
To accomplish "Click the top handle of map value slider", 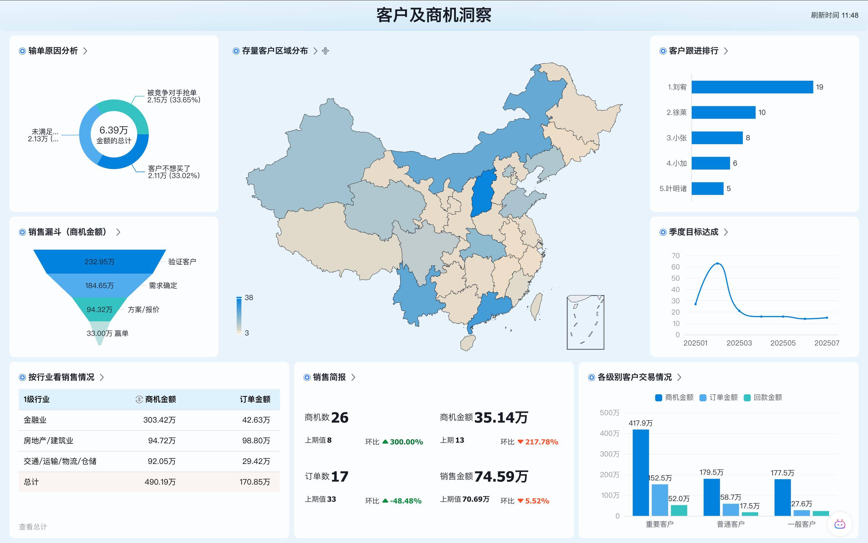I will 239,298.
